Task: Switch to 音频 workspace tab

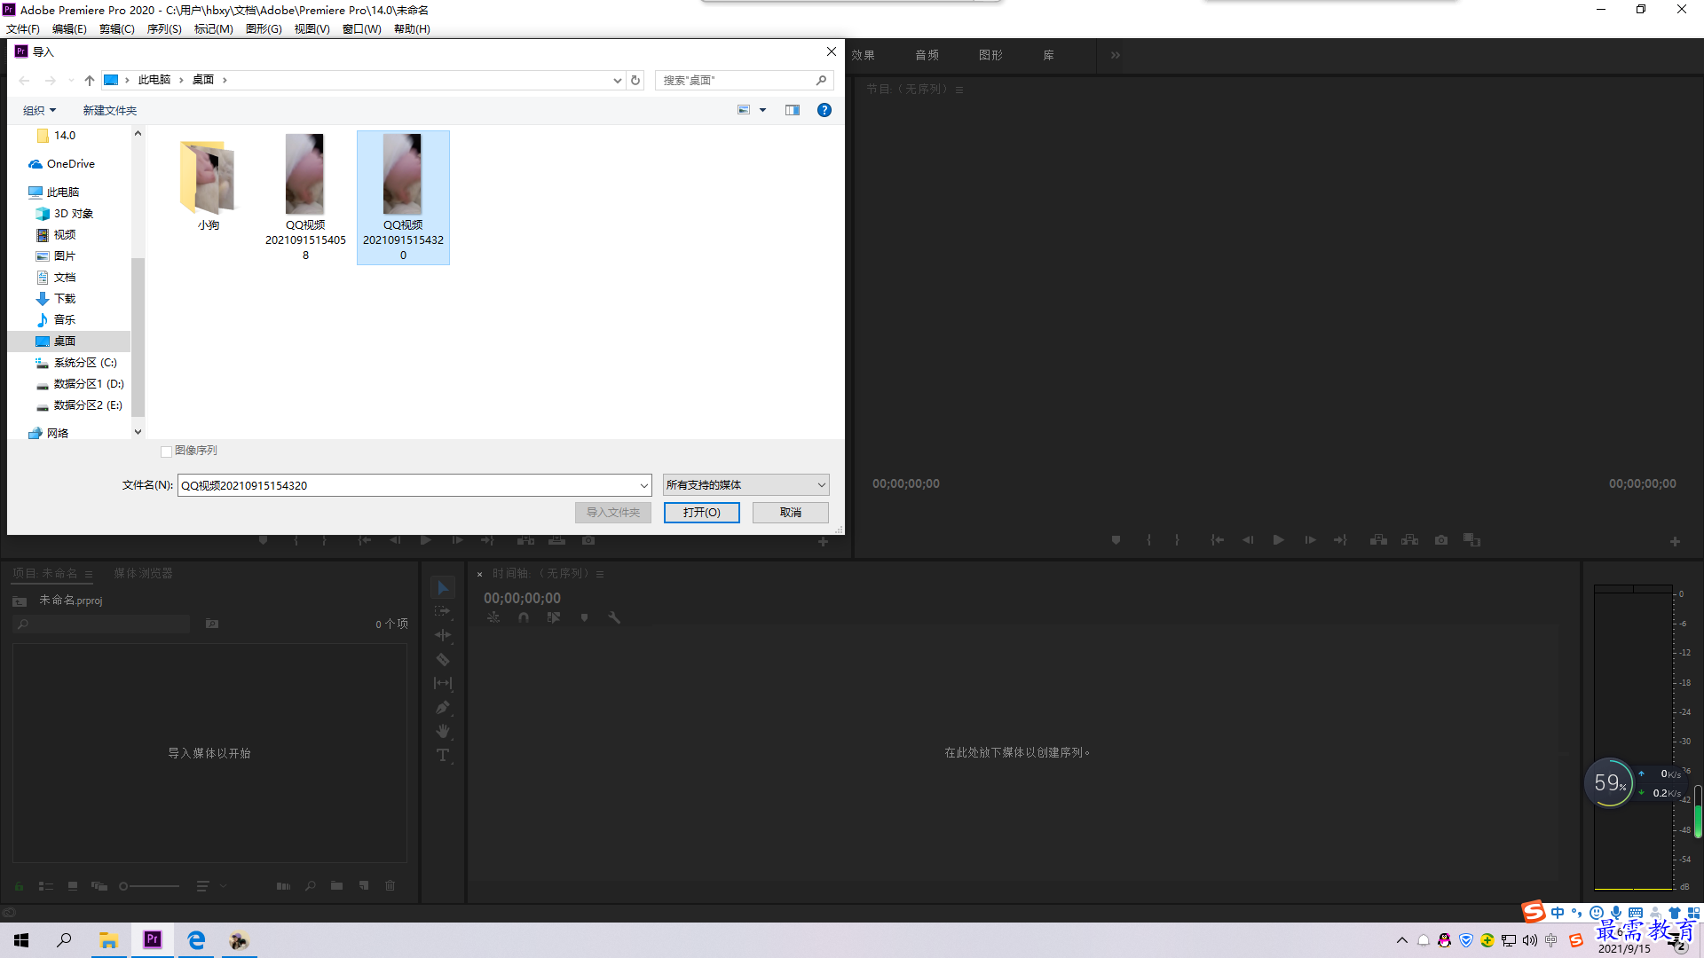Action: 927,55
